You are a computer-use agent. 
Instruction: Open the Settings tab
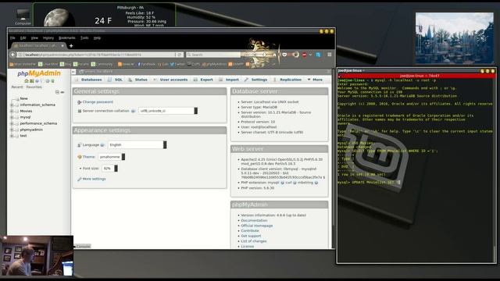[256, 80]
